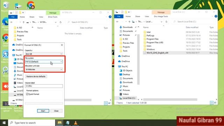Select Users folder in Local Disk

pos(149,46)
